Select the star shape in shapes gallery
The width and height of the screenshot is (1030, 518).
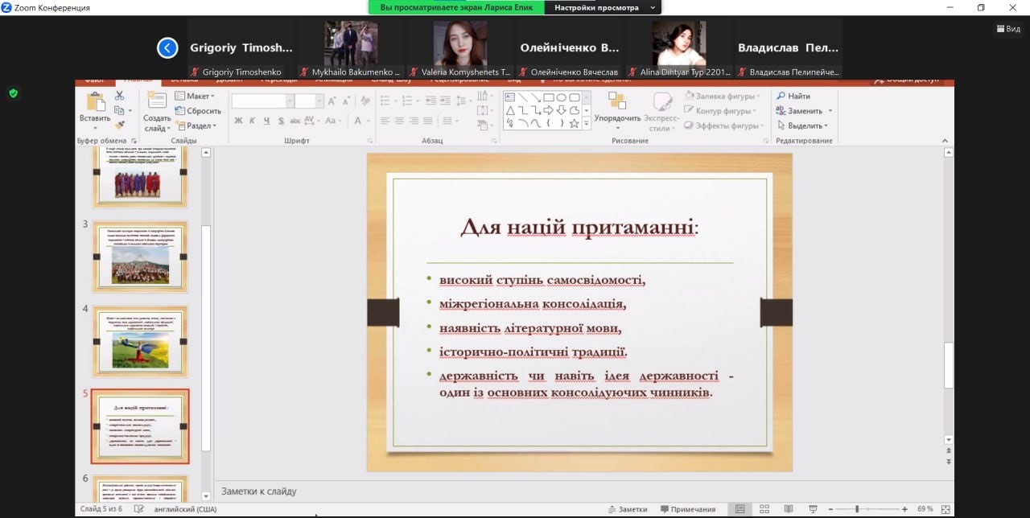(x=574, y=124)
